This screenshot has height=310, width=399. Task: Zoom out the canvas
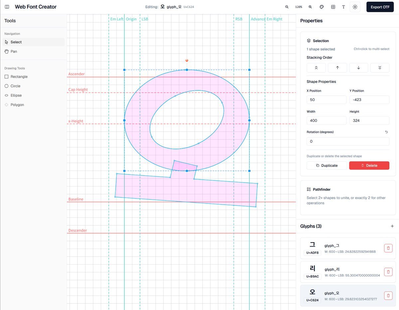(287, 7)
